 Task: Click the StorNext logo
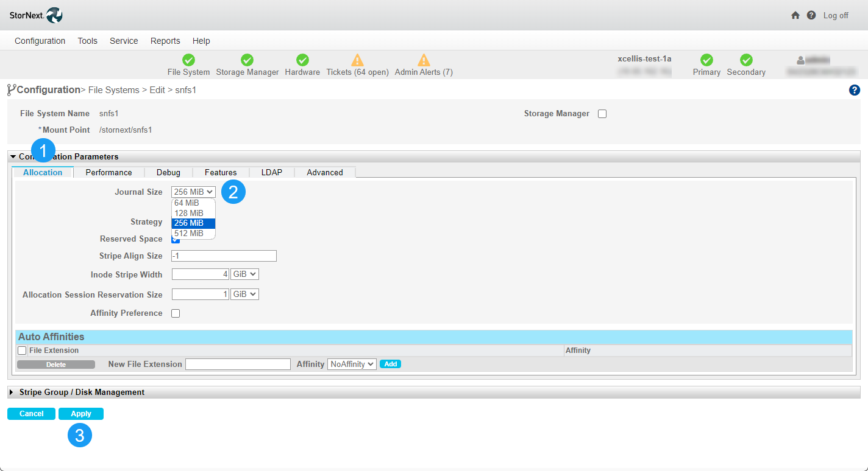pyautogui.click(x=36, y=15)
